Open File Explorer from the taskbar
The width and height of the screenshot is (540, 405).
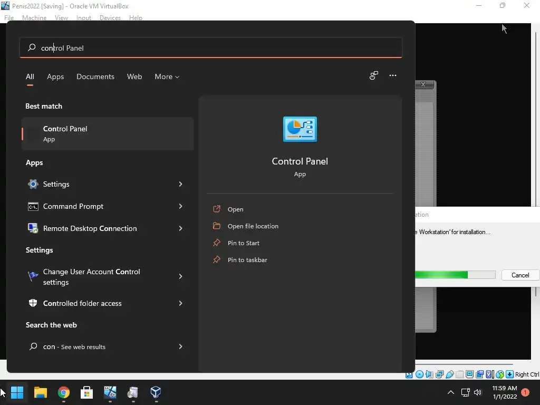tap(40, 392)
